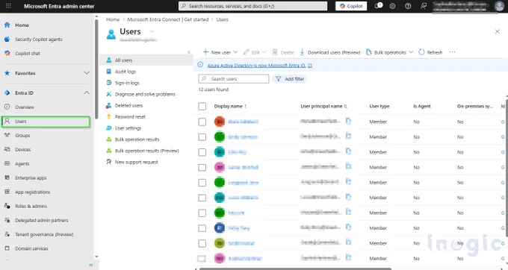Open the New user dropdown

tap(220, 52)
